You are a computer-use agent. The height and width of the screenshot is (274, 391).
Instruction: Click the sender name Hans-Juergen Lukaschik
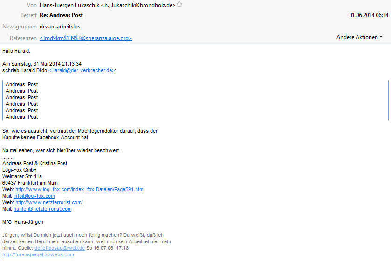click(x=69, y=5)
